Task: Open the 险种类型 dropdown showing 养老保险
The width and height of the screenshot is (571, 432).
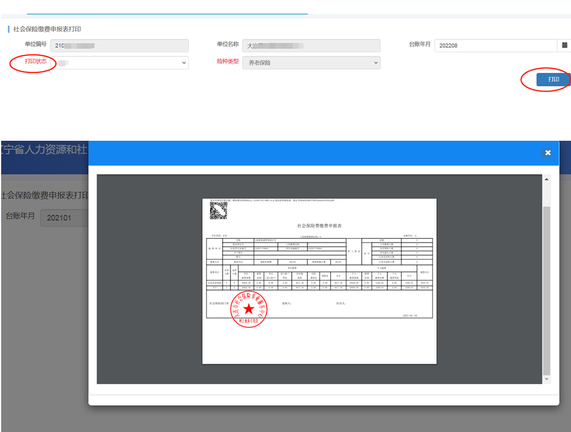Action: point(311,62)
